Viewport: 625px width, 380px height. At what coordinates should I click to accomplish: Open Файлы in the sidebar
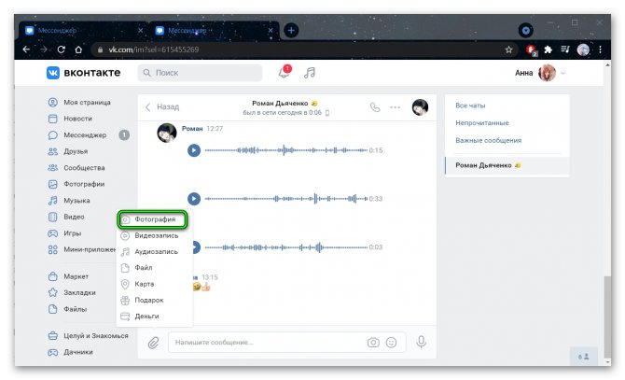click(x=67, y=309)
